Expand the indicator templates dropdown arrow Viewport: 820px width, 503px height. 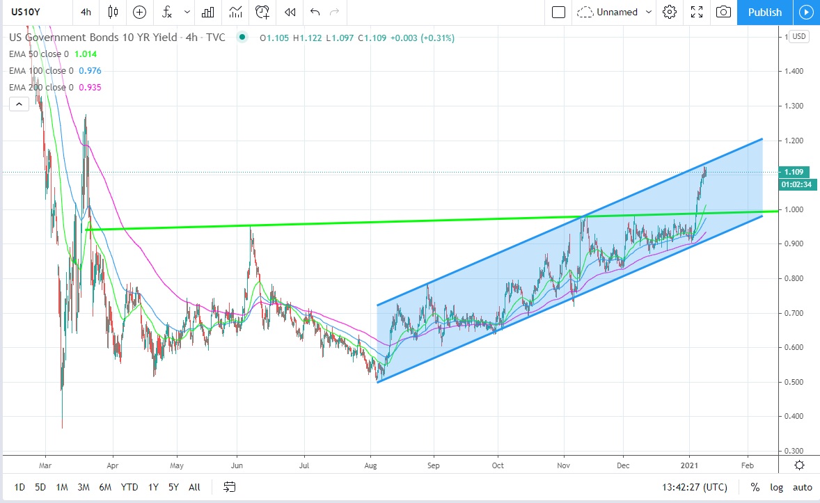click(187, 12)
